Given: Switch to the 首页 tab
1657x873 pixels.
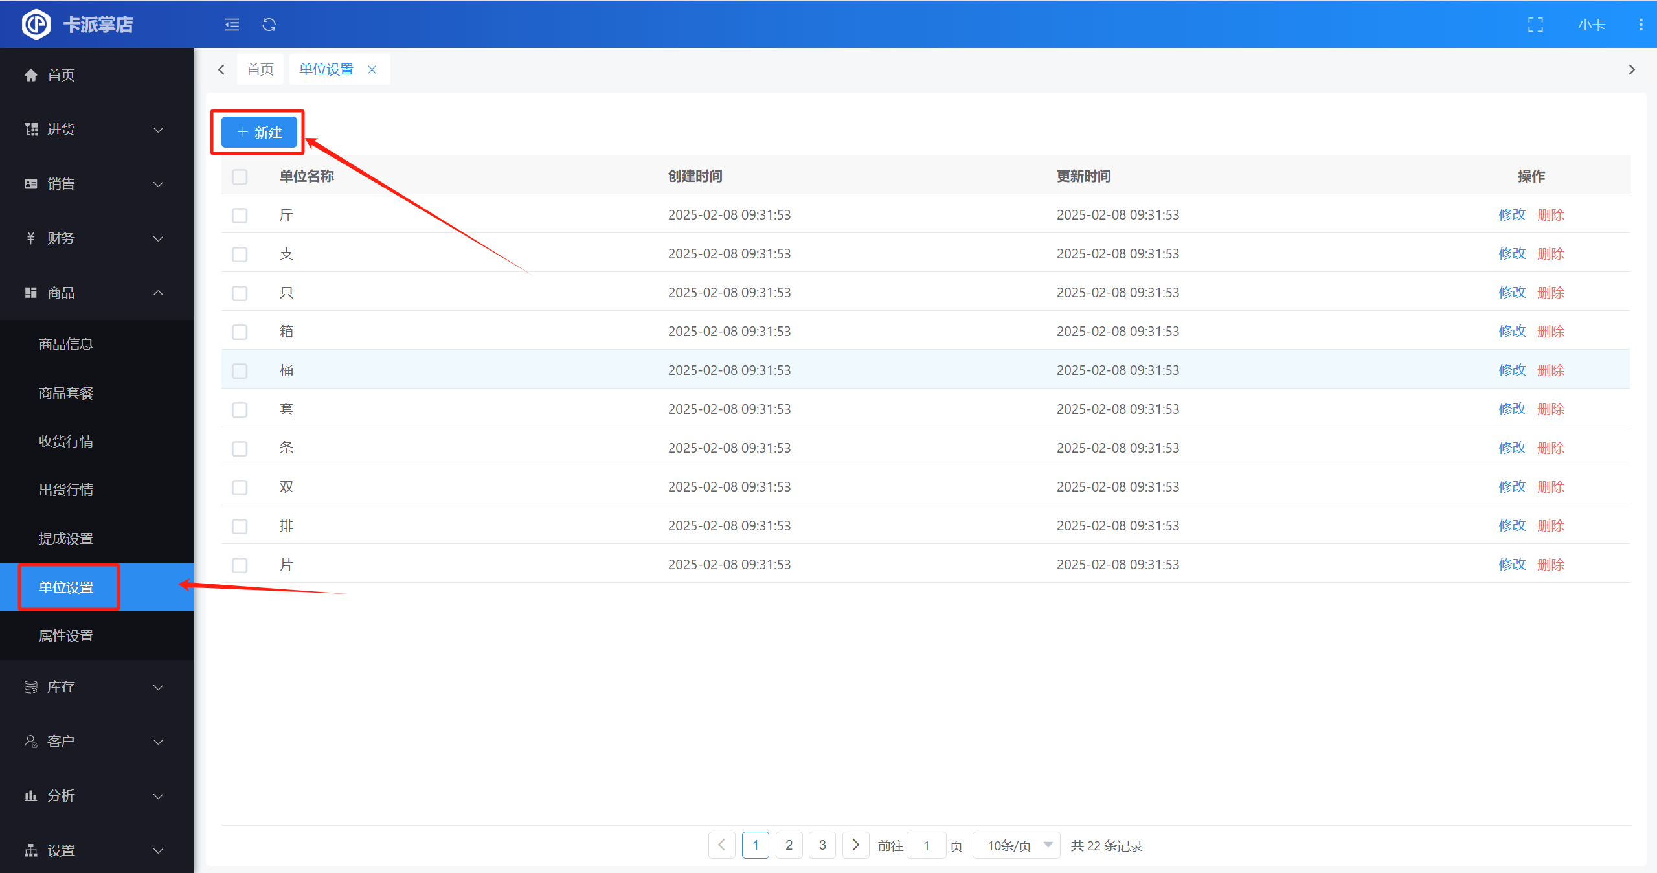Looking at the screenshot, I should coord(260,69).
